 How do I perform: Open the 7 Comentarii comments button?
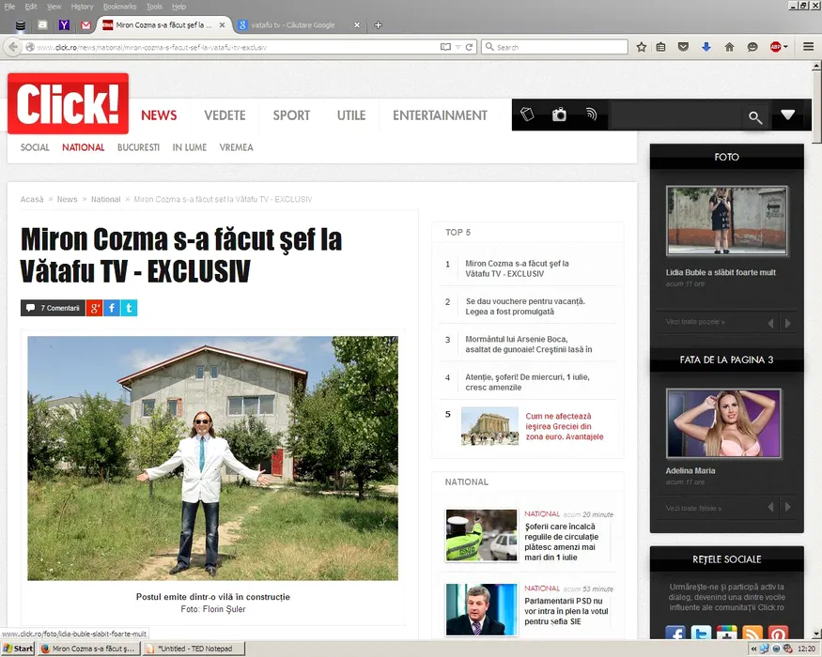[54, 308]
